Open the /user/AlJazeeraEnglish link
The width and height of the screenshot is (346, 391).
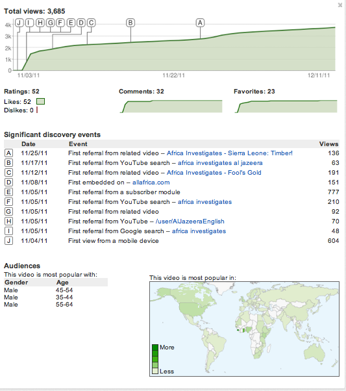(190, 221)
